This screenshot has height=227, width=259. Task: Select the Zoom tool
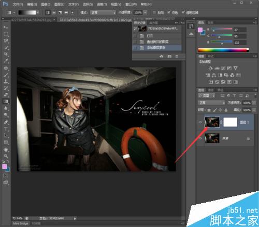(6, 156)
